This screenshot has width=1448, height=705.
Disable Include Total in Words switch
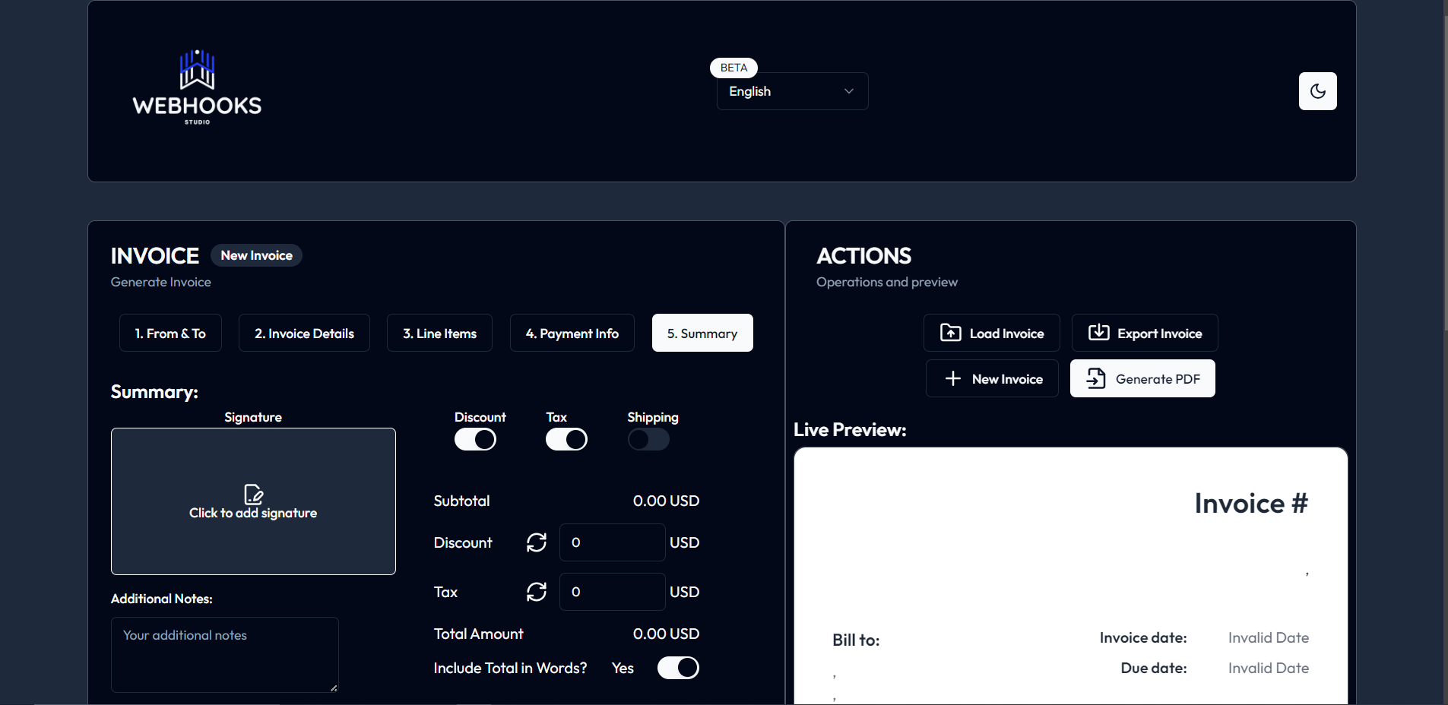click(x=678, y=668)
